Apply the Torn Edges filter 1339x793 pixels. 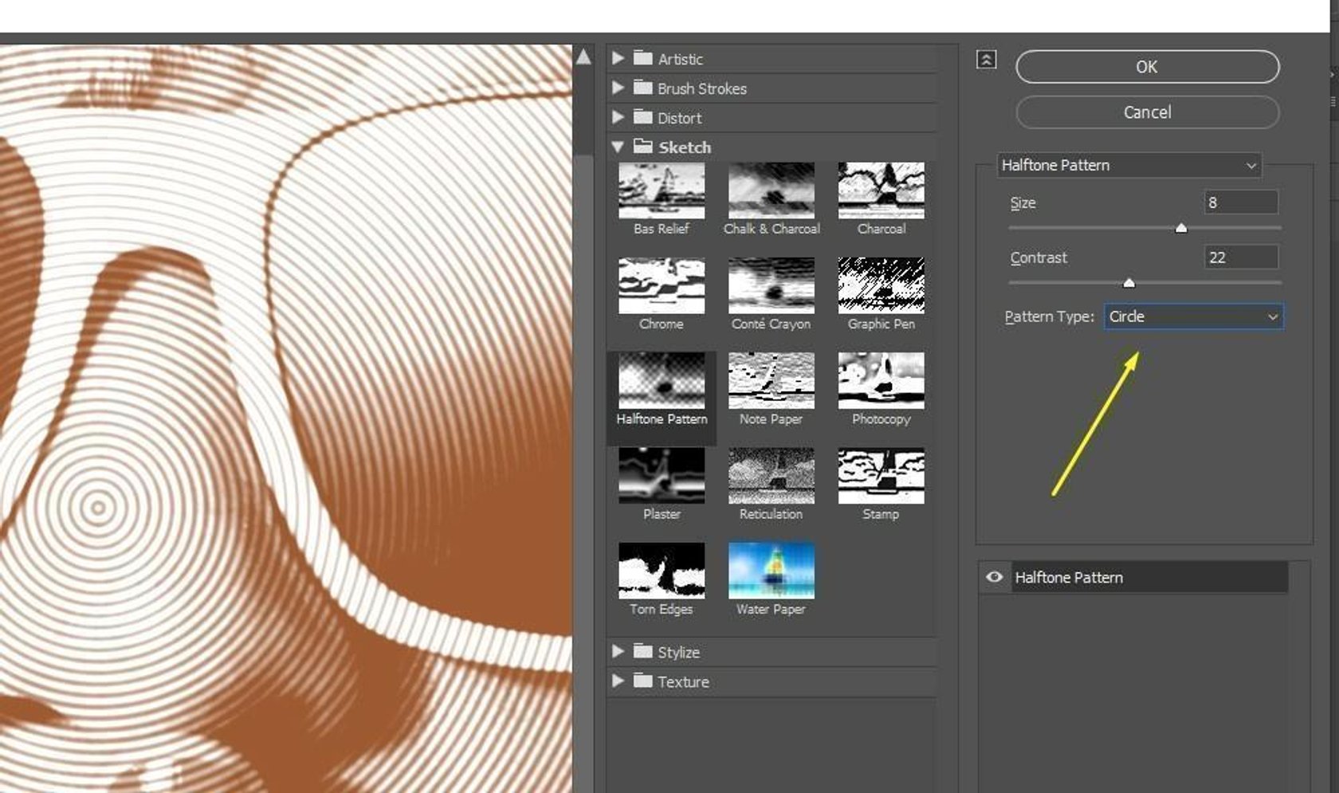(661, 571)
